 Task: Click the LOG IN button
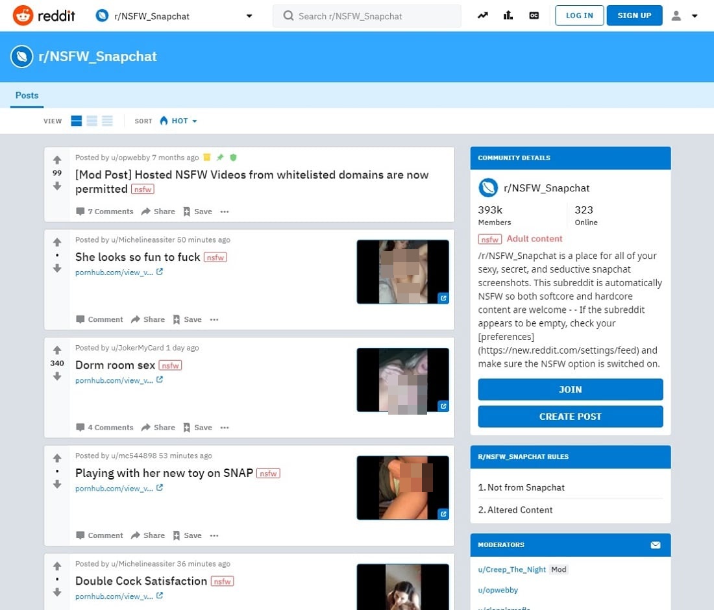pyautogui.click(x=579, y=16)
